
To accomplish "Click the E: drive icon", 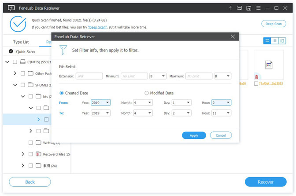I will tap(23, 62).
